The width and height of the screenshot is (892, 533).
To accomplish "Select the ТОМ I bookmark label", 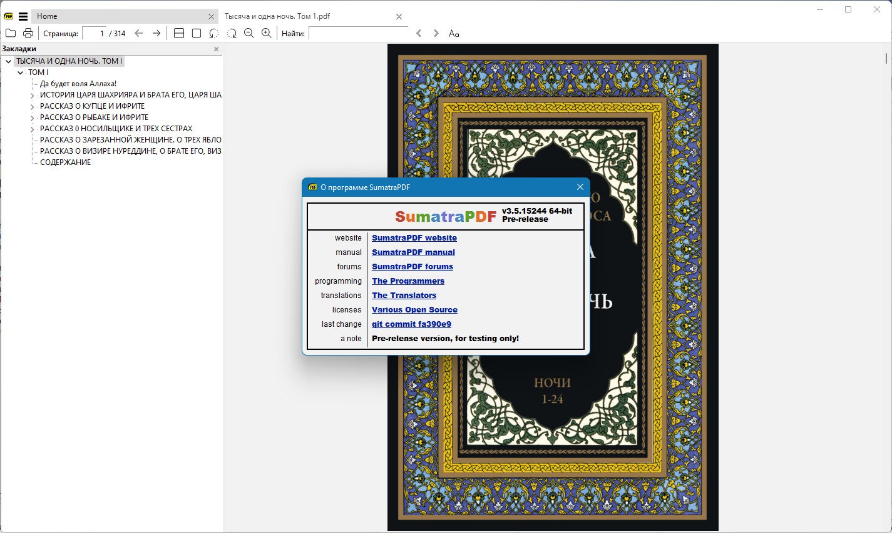I will click(x=38, y=72).
